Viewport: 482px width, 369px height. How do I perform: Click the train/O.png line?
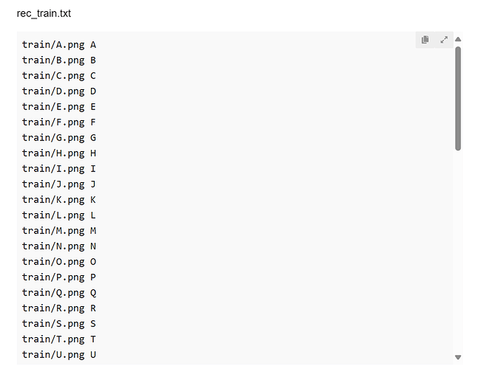[x=59, y=261]
